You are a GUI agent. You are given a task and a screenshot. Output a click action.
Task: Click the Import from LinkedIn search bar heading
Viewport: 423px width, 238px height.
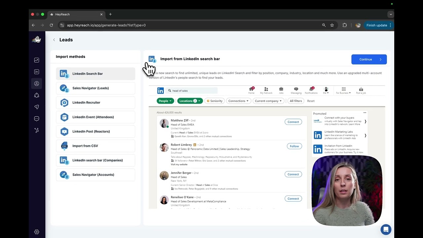[190, 59]
